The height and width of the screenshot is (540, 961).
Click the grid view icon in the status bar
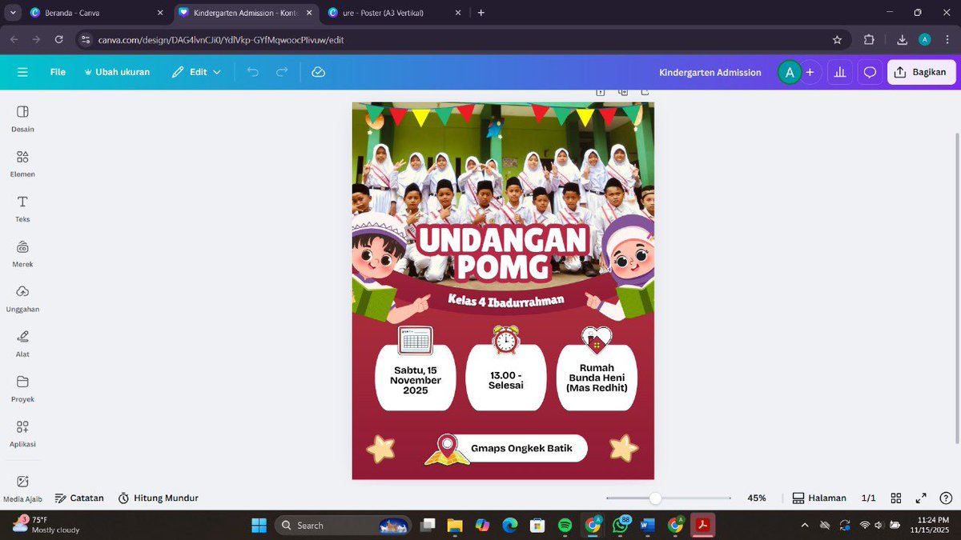coord(896,498)
